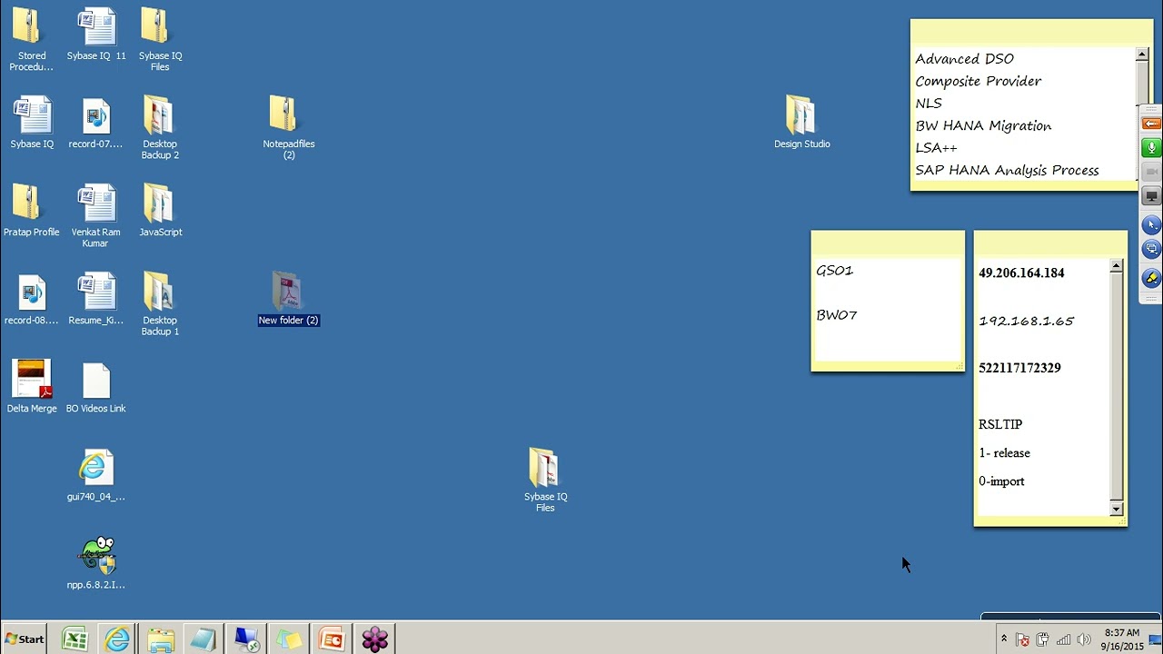Click 'RSLTIP' in sticky note
This screenshot has width=1163, height=654.
coord(1000,424)
